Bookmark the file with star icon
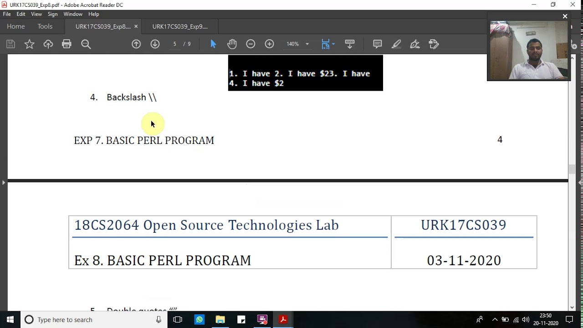Screen dimensions: 583x328 (x=30, y=44)
